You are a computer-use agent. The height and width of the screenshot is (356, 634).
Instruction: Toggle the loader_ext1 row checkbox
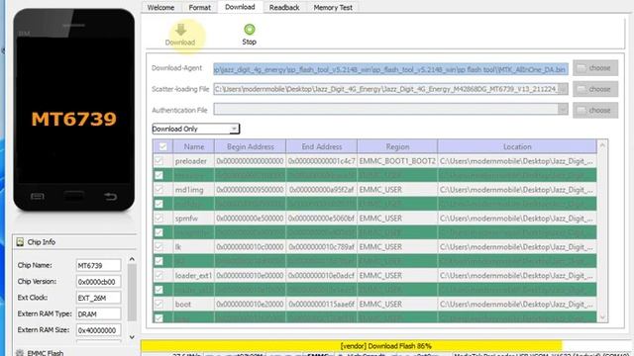coord(158,276)
